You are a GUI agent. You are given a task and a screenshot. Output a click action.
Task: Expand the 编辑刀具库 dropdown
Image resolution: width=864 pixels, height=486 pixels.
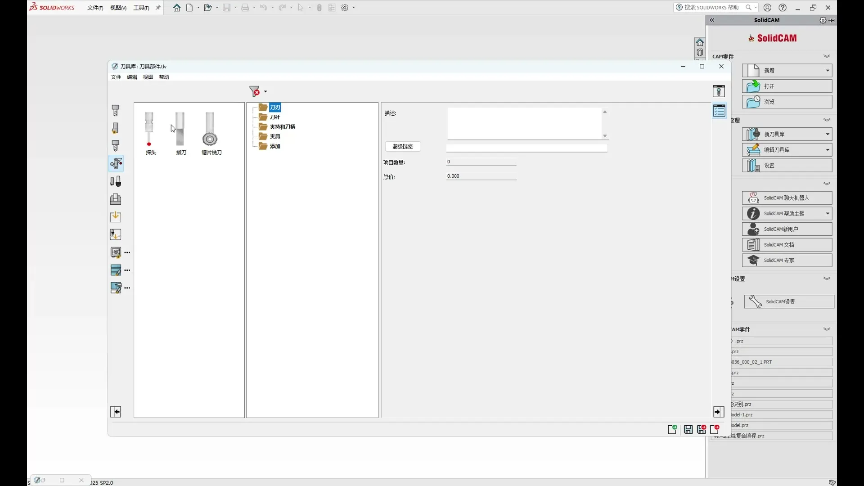tap(827, 150)
